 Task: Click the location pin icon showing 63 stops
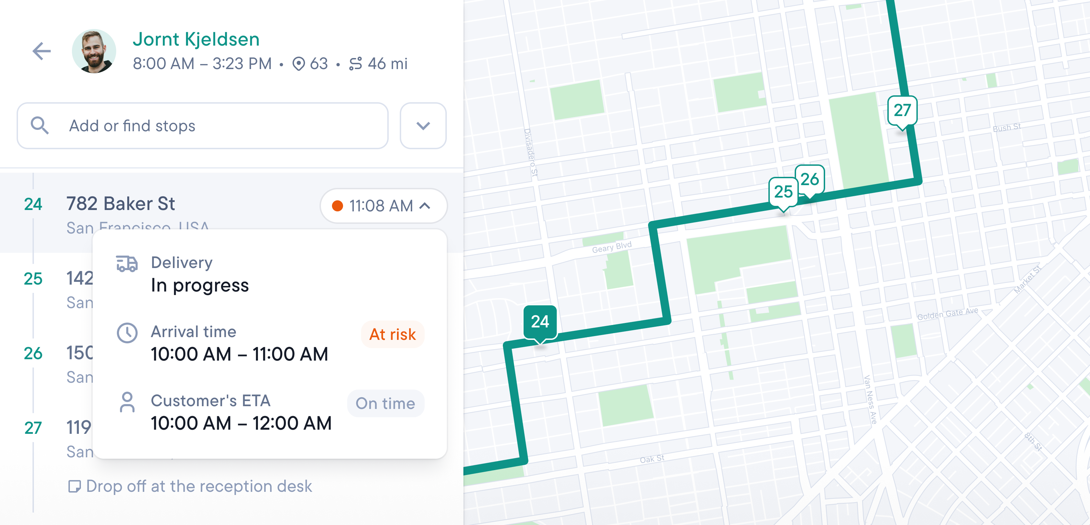pos(299,64)
